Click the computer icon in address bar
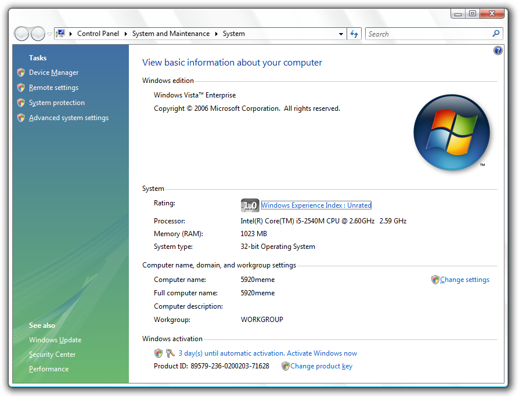The image size is (519, 398). tap(61, 34)
